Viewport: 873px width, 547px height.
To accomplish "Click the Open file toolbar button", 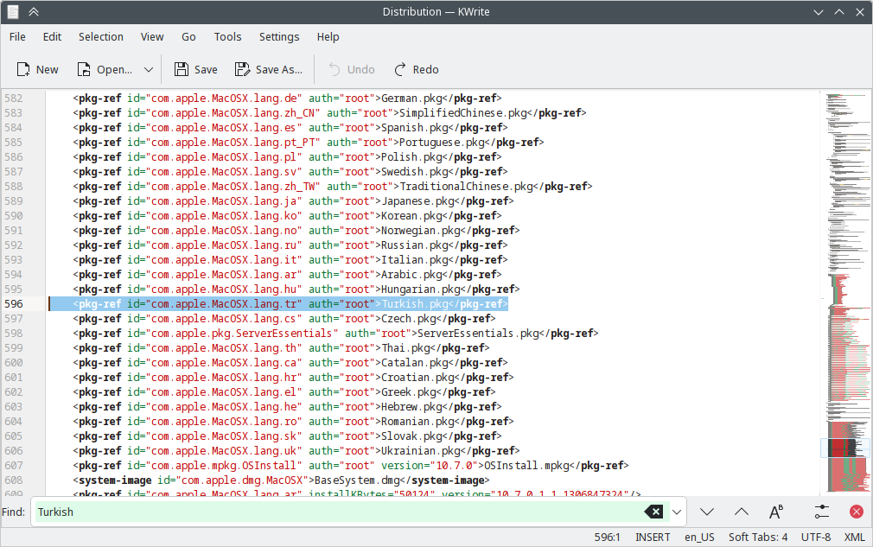I will (105, 69).
